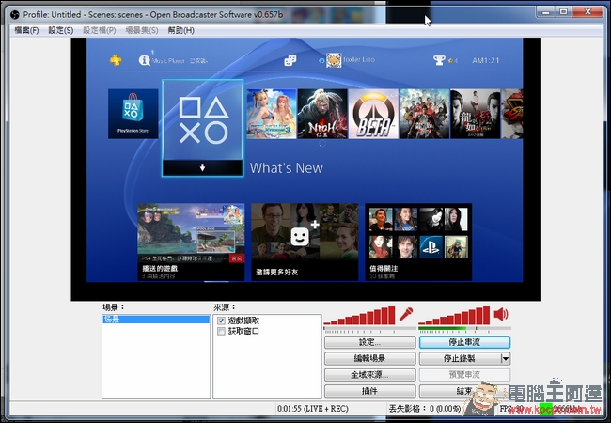Image resolution: width=611 pixels, height=423 pixels.
Task: Select the PlayStation Store tile
Action: point(133,114)
